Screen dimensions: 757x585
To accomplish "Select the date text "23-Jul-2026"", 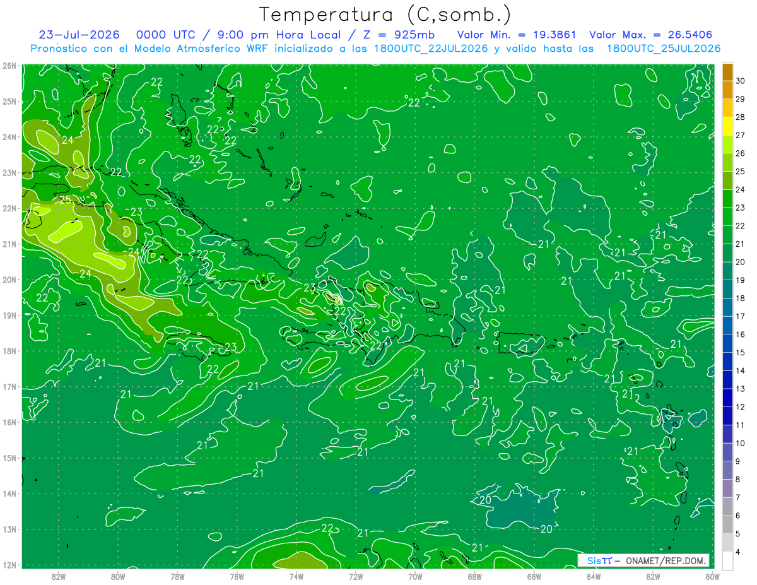I will [x=80, y=35].
